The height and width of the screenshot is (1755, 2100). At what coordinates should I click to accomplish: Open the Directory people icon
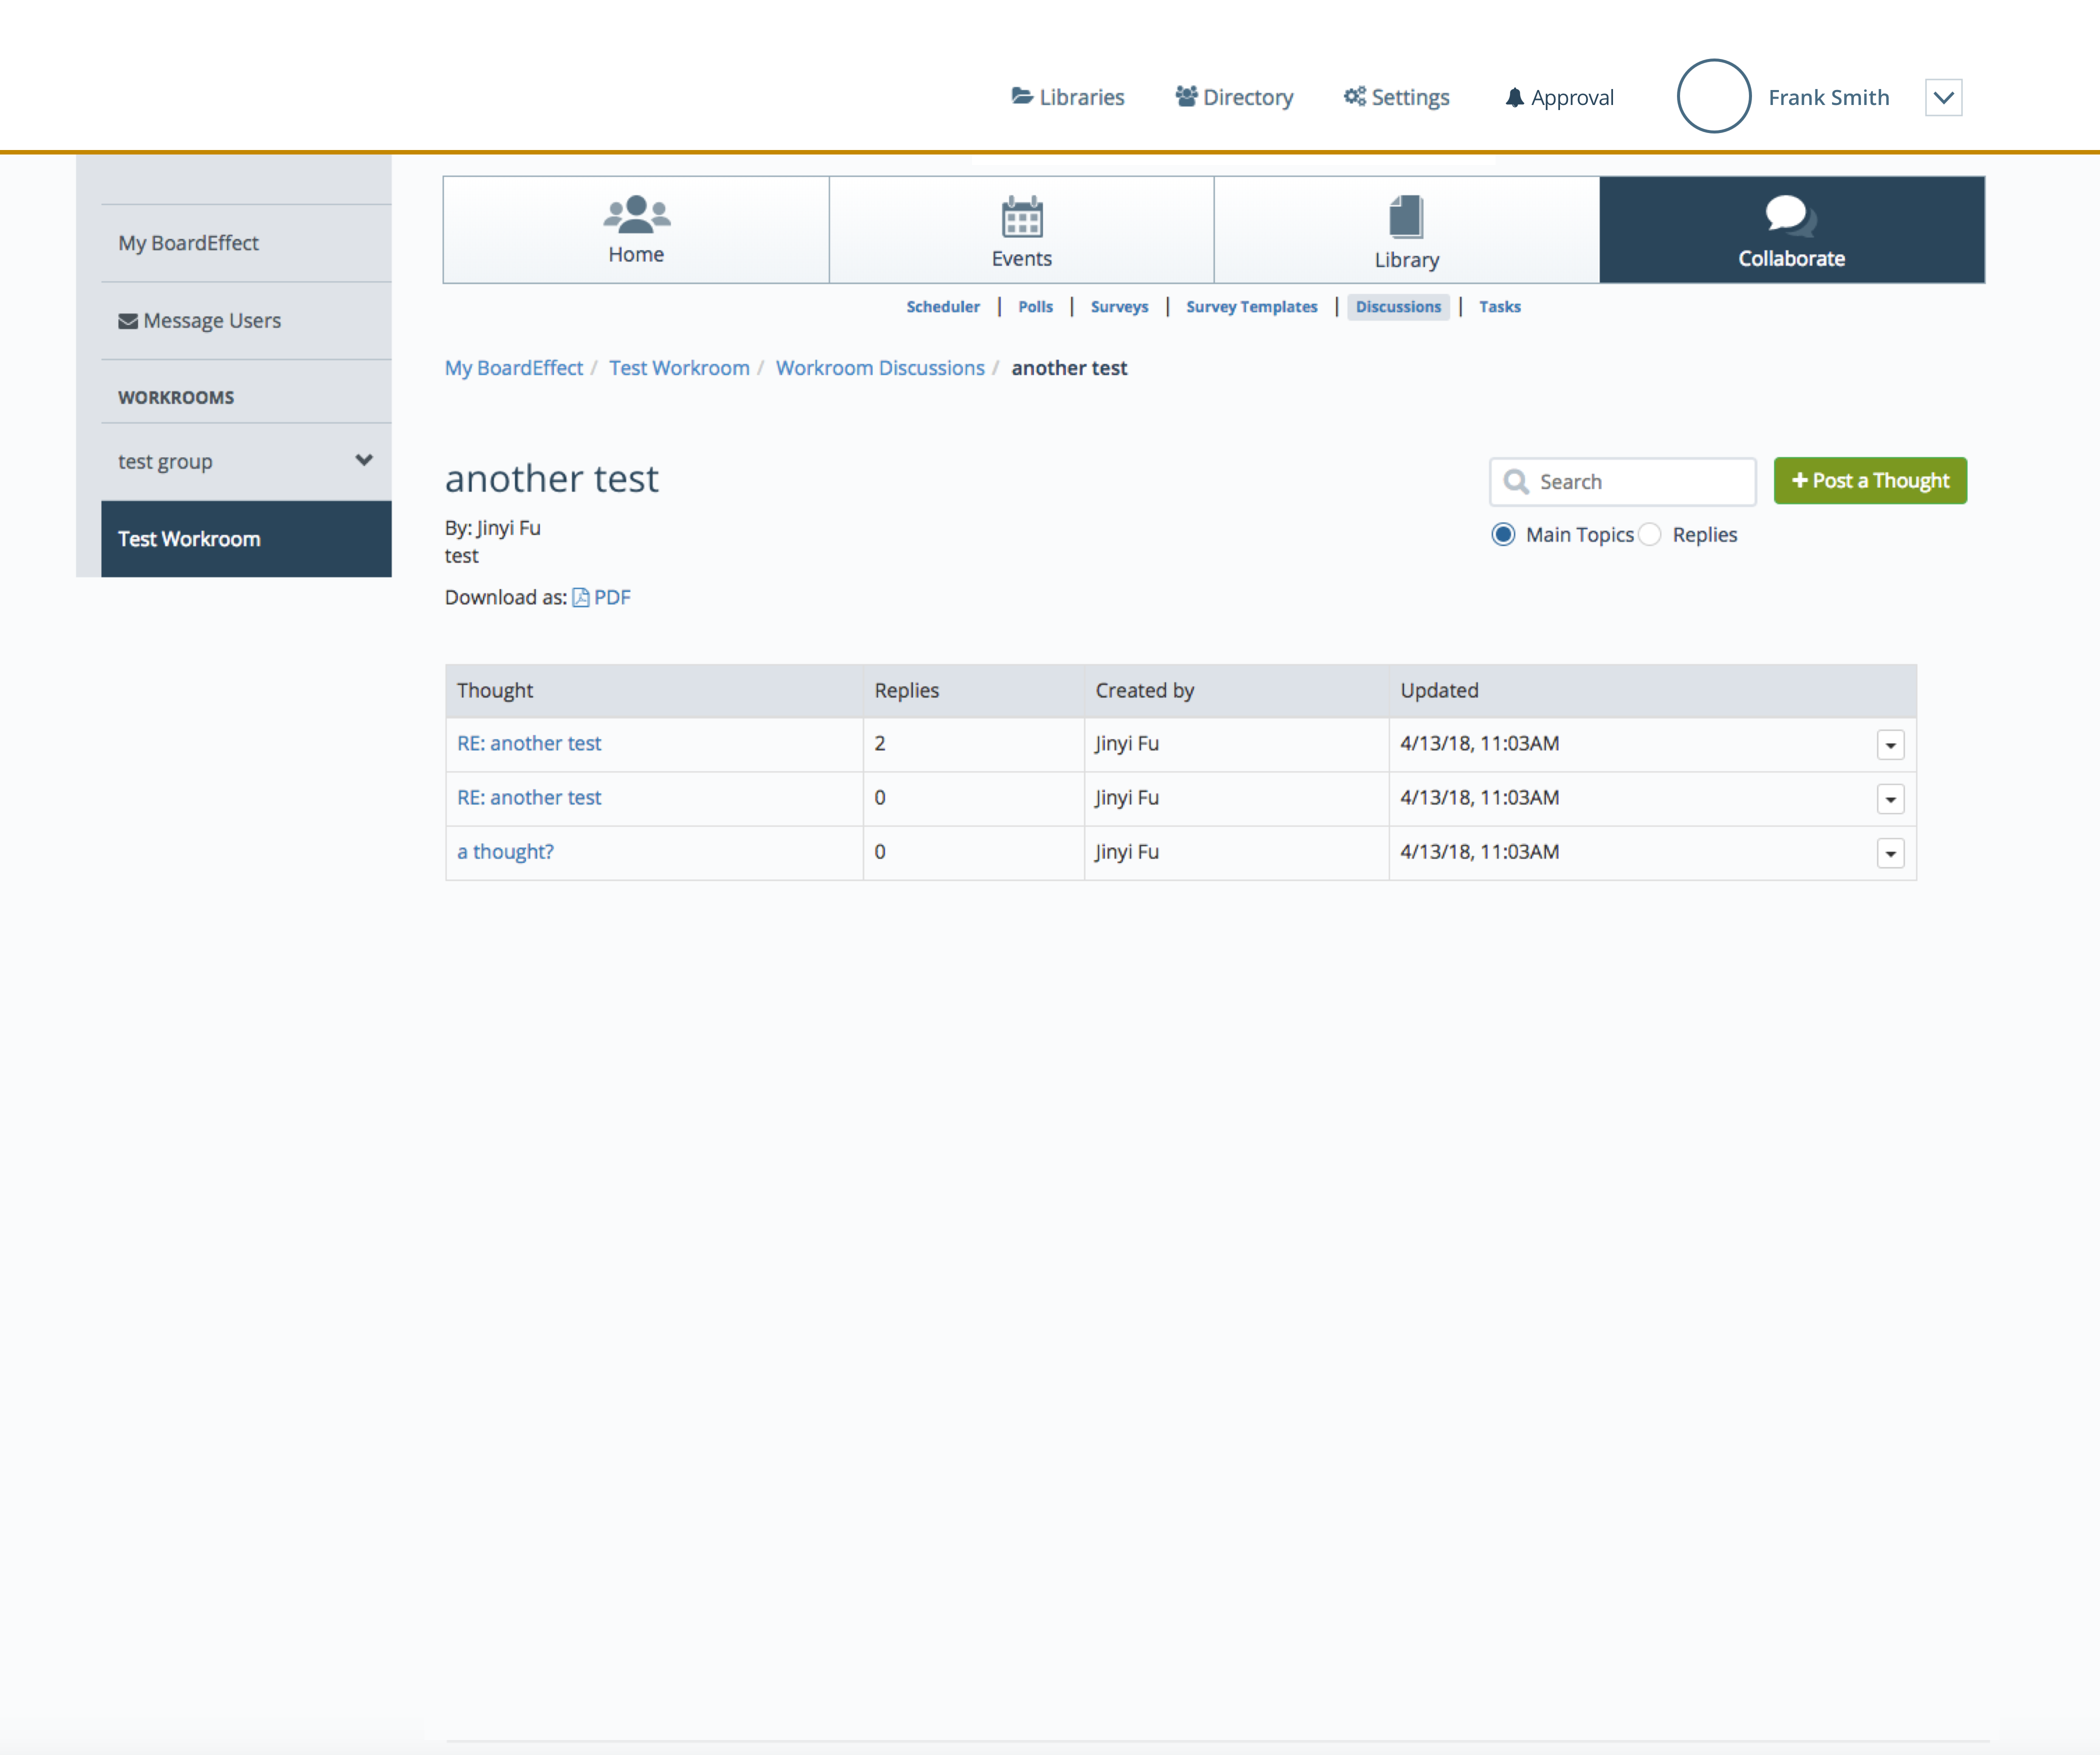[x=1186, y=96]
